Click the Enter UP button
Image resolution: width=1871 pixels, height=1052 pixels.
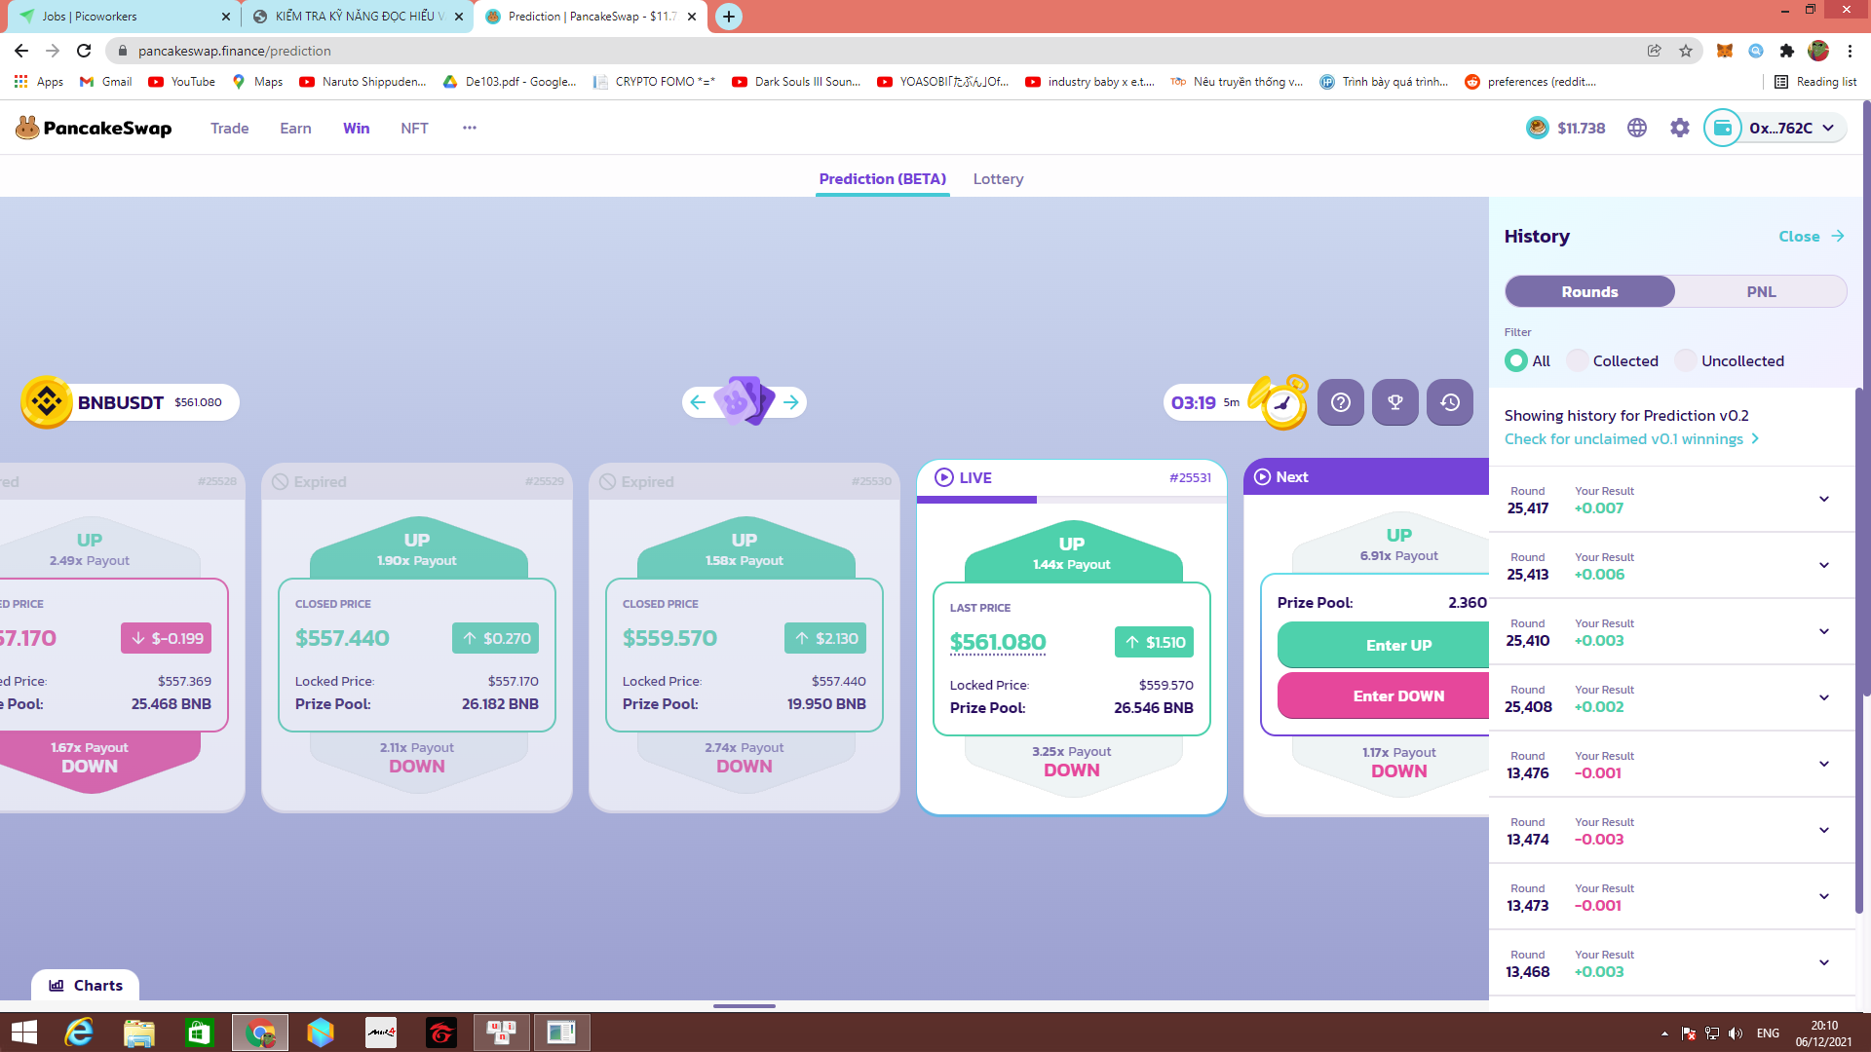point(1398,645)
